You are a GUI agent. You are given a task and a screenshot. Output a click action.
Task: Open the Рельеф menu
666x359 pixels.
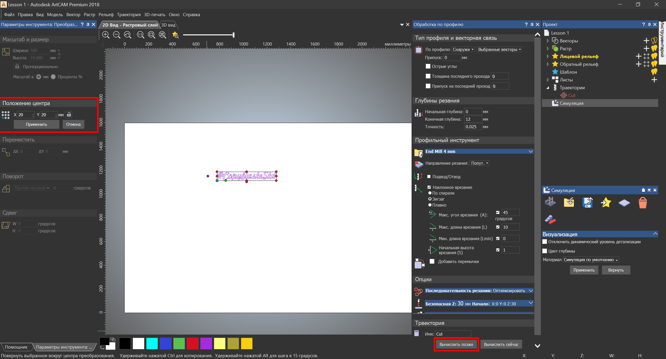coord(106,15)
